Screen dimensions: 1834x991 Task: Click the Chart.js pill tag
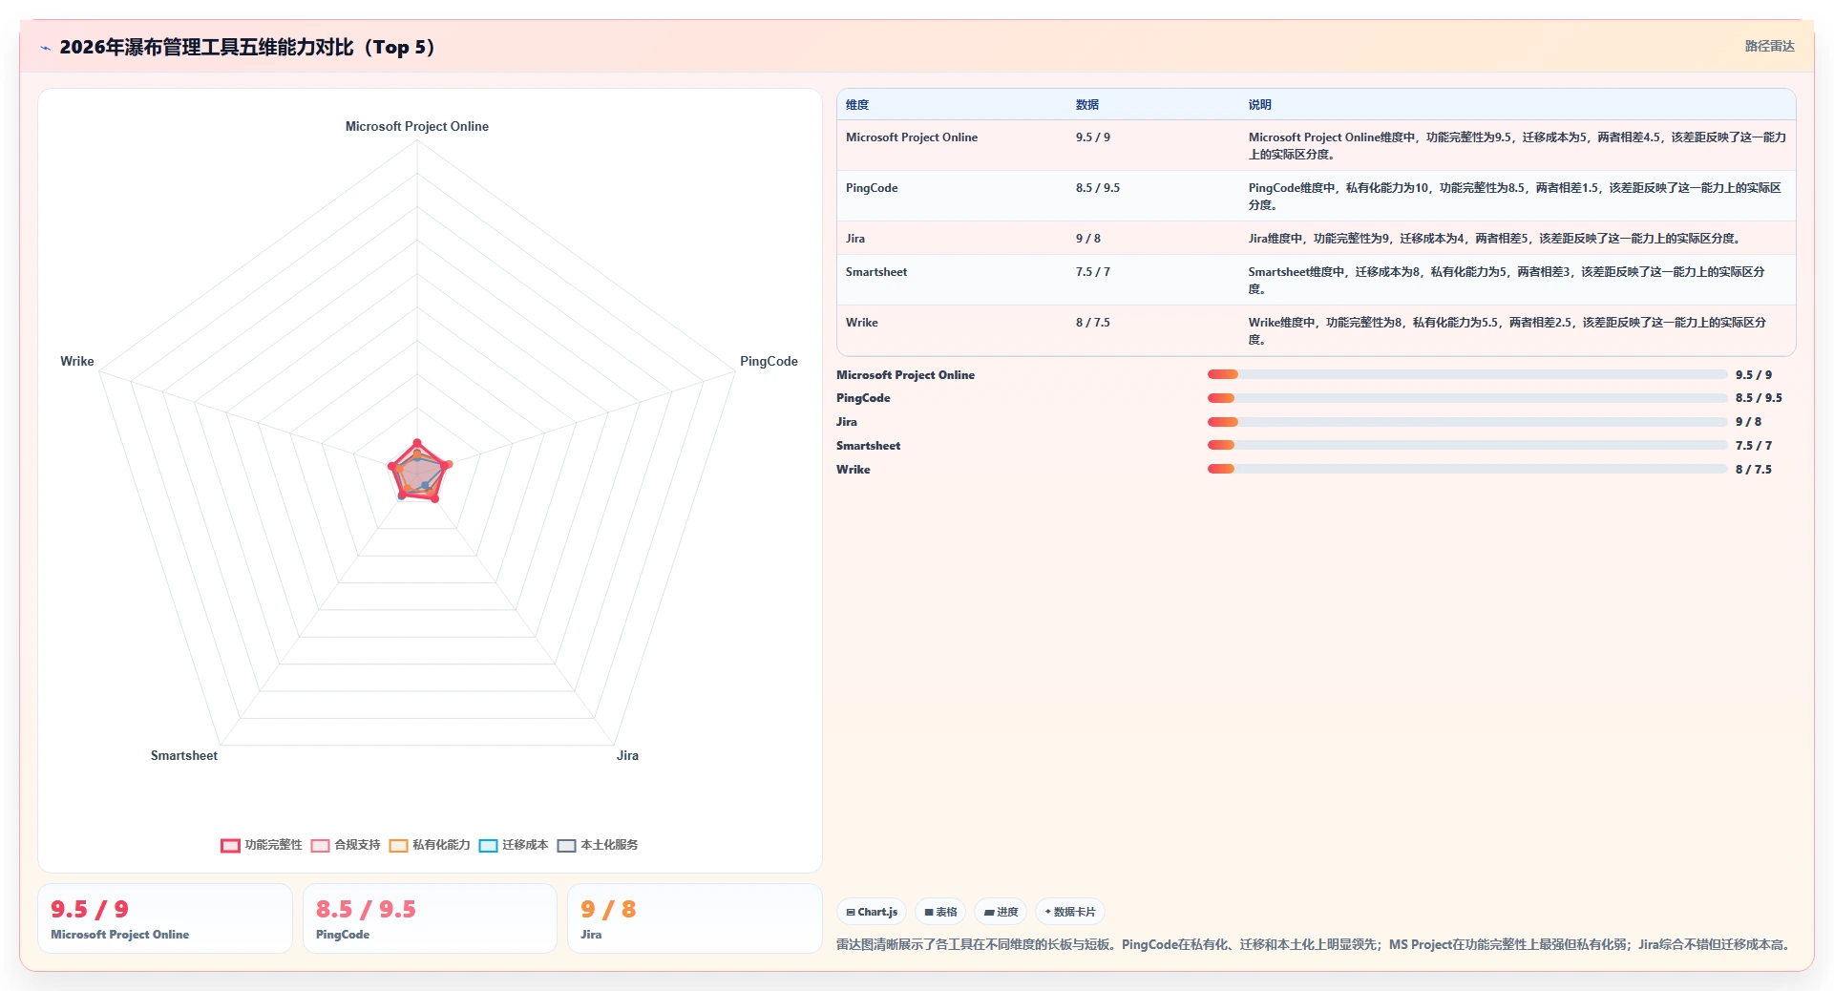[872, 912]
